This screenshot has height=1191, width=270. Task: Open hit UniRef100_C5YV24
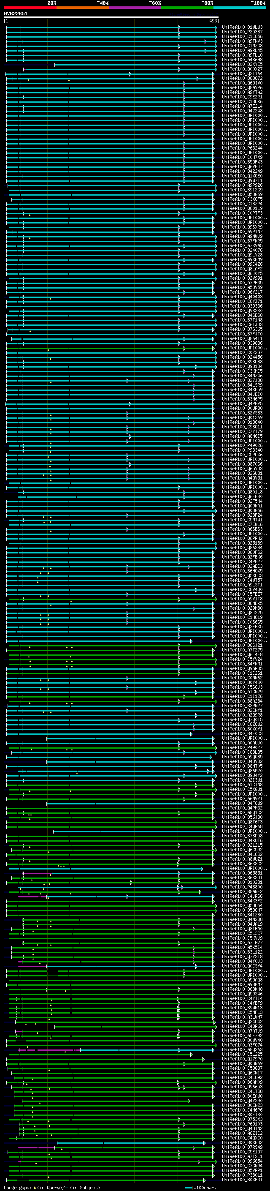(x=242, y=660)
